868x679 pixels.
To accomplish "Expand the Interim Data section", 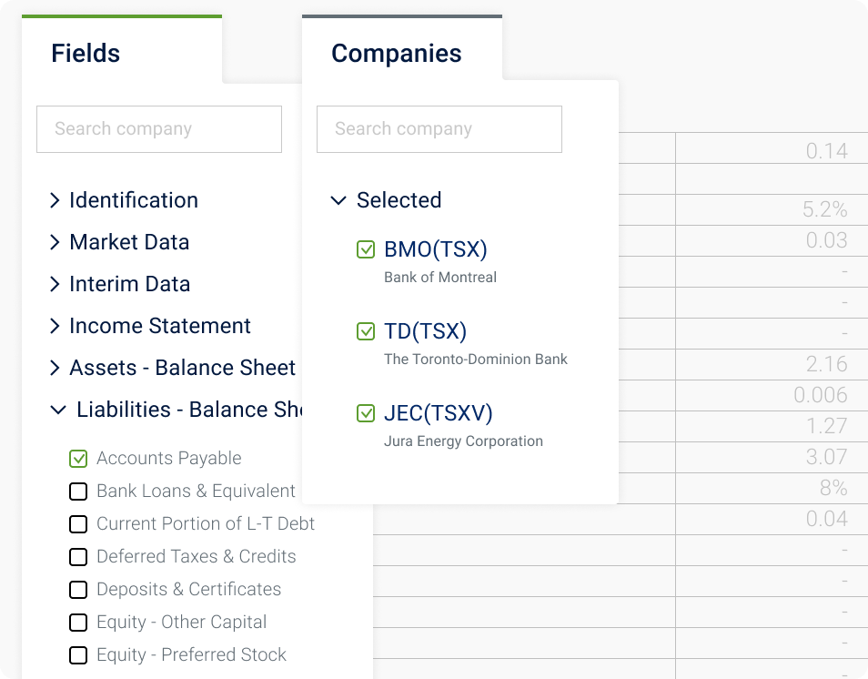I will 55,284.
